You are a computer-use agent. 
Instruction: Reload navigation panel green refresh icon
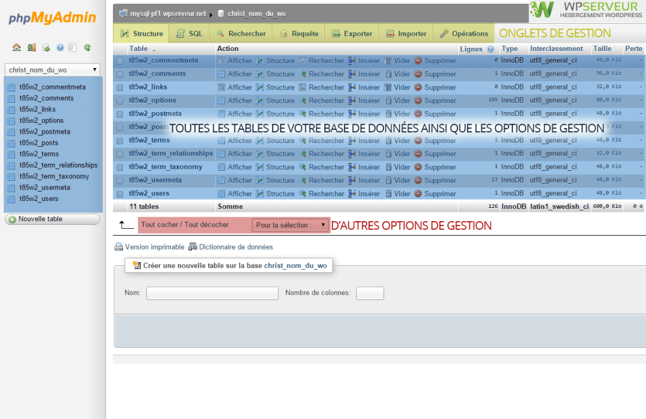87,47
